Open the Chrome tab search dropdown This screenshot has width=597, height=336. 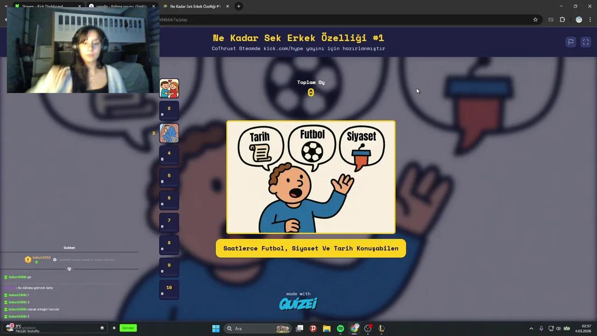(x=6, y=6)
